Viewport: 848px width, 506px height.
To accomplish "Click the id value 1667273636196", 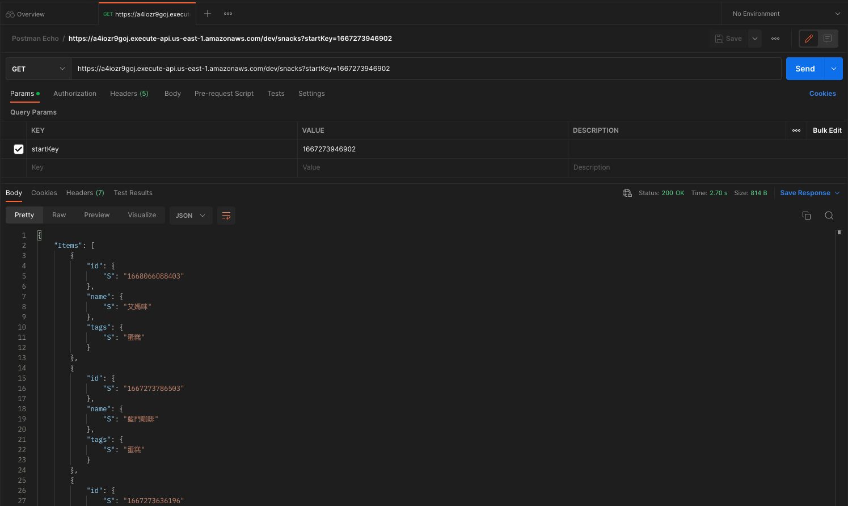I will pyautogui.click(x=154, y=501).
